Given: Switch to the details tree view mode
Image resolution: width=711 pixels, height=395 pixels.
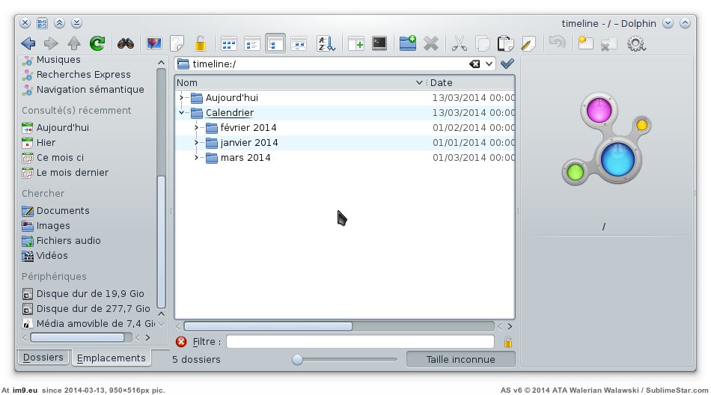Looking at the screenshot, I should 275,43.
